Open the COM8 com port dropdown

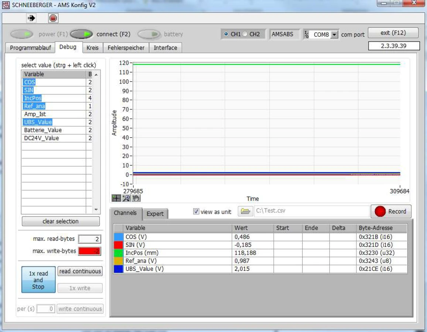pyautogui.click(x=334, y=34)
